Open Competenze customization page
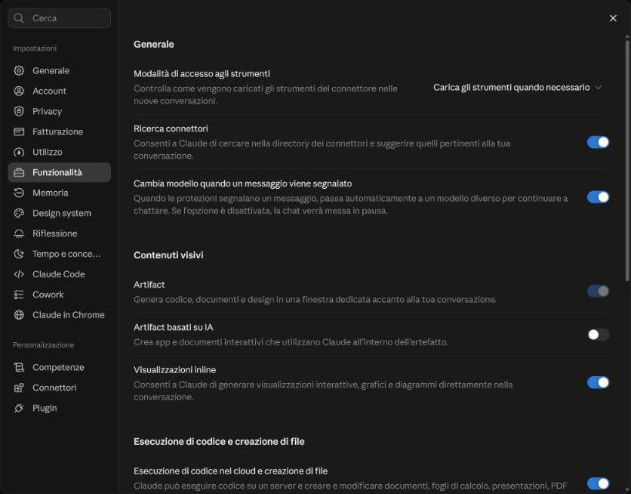 (x=59, y=367)
